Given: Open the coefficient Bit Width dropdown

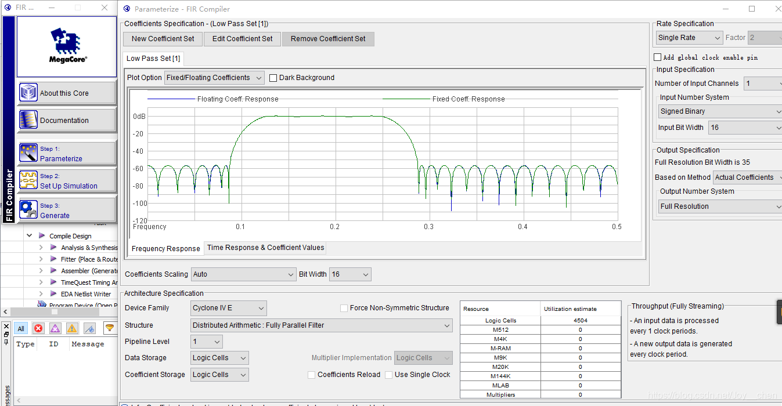Looking at the screenshot, I should coord(350,274).
